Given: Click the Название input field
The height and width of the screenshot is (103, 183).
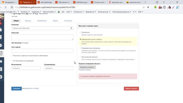Looking at the screenshot, I should (42, 28).
